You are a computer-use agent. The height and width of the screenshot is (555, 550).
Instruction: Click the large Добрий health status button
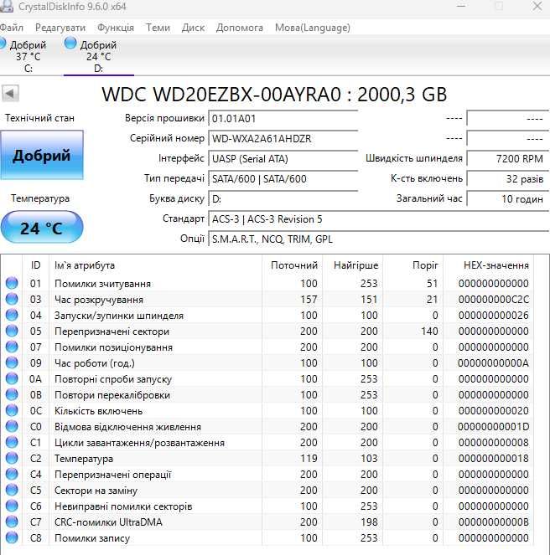[x=42, y=155]
